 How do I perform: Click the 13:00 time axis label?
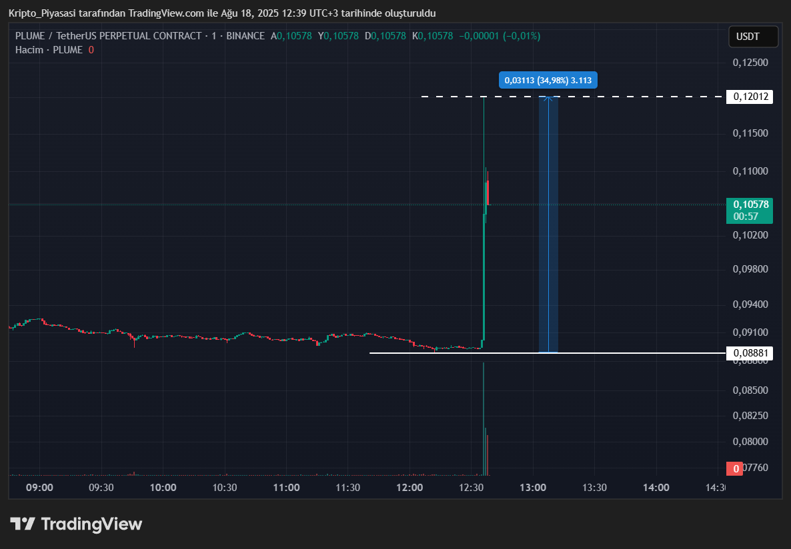(x=533, y=488)
